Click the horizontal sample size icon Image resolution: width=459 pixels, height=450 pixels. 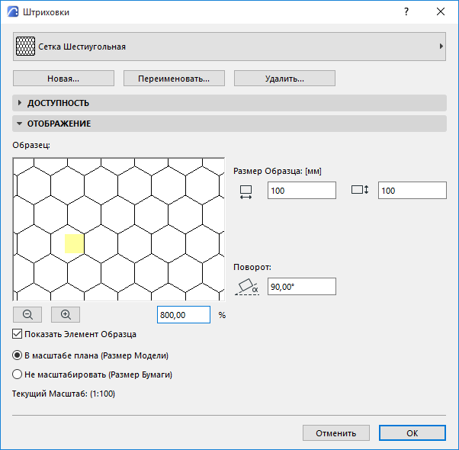tap(246, 192)
